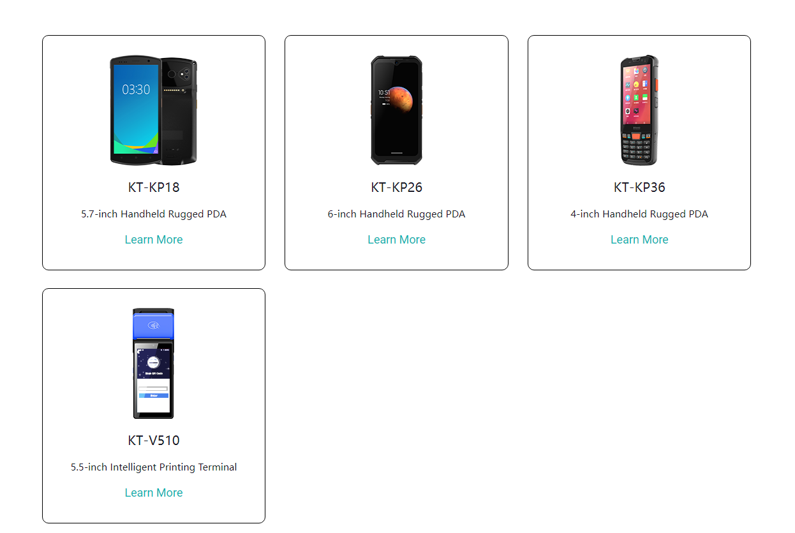Open the KT-V510 printing terminal image
Image resolution: width=795 pixels, height=533 pixels.
click(154, 363)
